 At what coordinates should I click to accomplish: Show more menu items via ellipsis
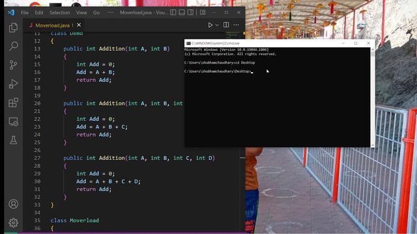(x=110, y=12)
